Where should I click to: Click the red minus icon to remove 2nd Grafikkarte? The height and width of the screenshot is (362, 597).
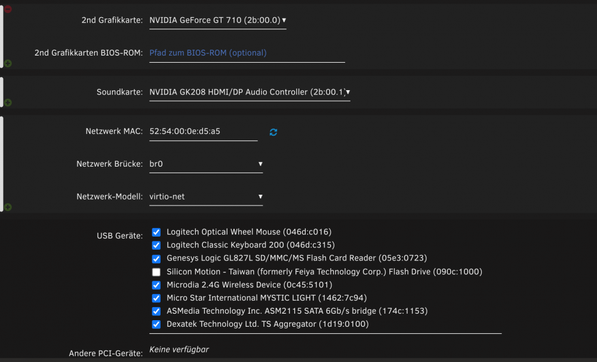pyautogui.click(x=8, y=9)
